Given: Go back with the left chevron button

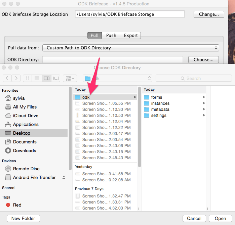Looking at the screenshot, I should 7,78.
